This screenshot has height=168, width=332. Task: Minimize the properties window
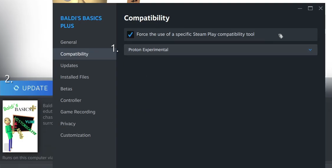coord(300,8)
